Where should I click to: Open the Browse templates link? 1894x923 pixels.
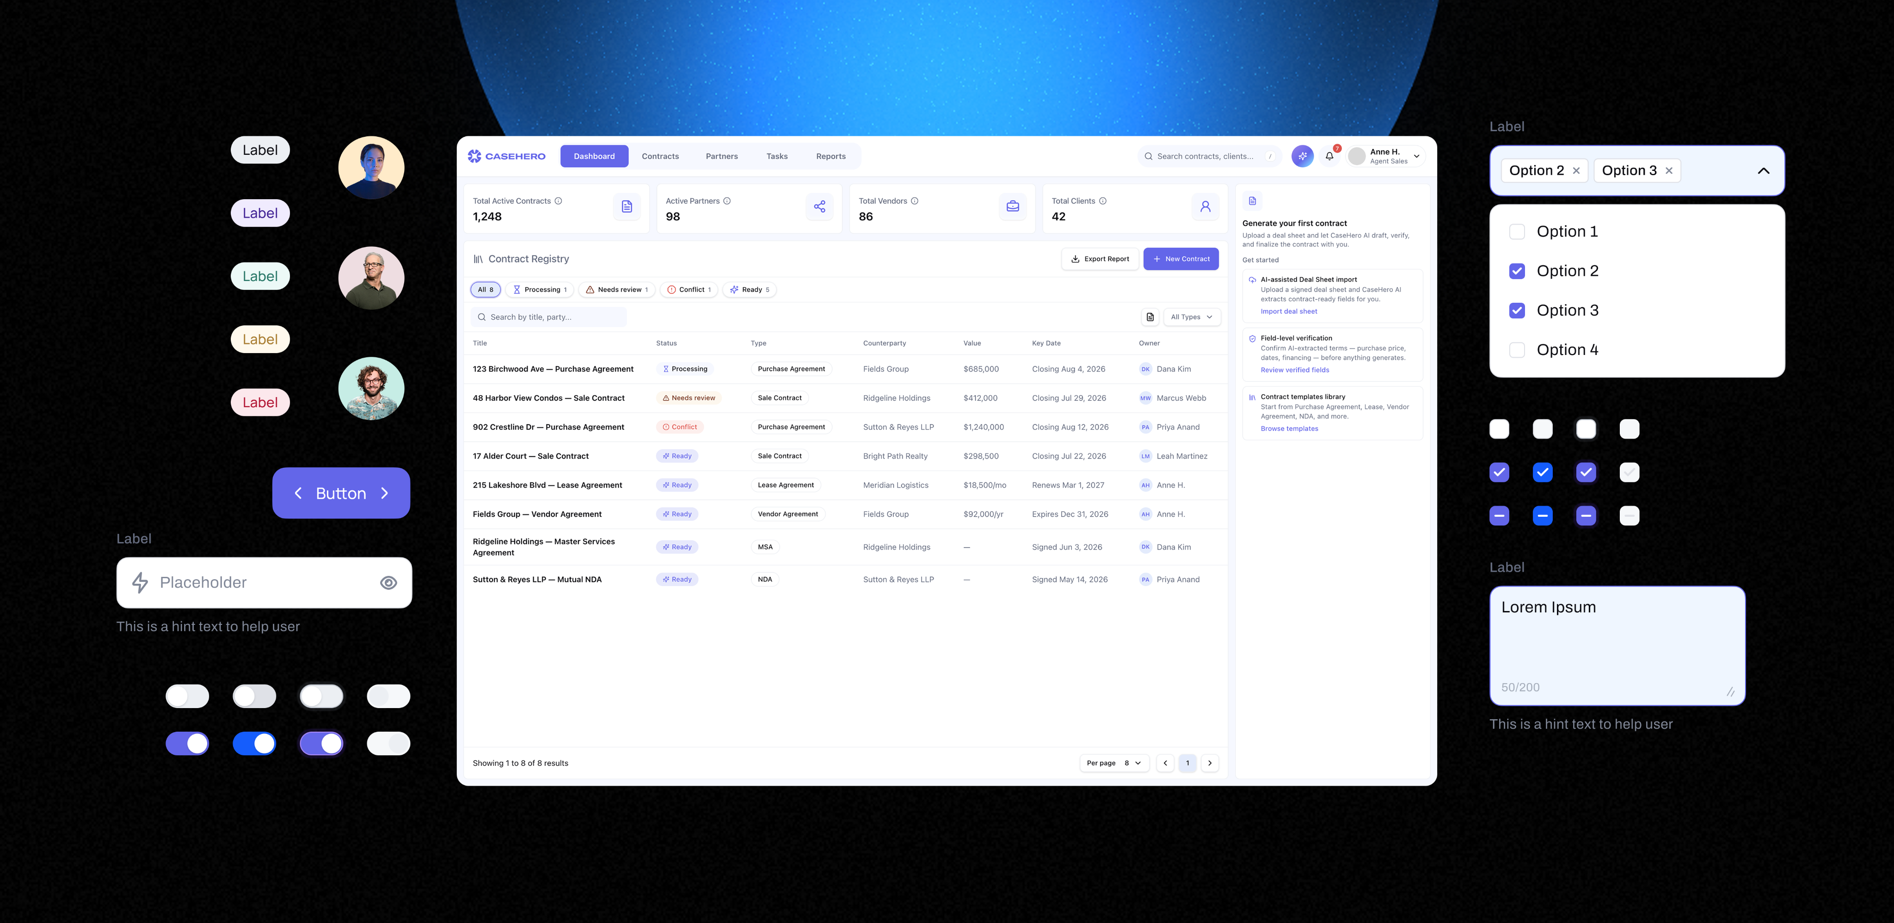(1290, 428)
